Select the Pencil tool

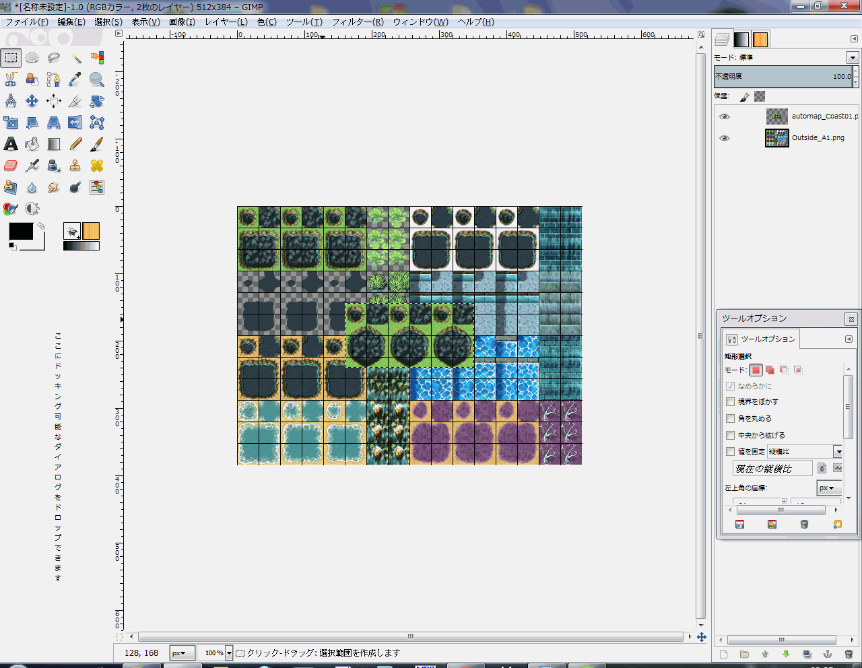tap(75, 144)
